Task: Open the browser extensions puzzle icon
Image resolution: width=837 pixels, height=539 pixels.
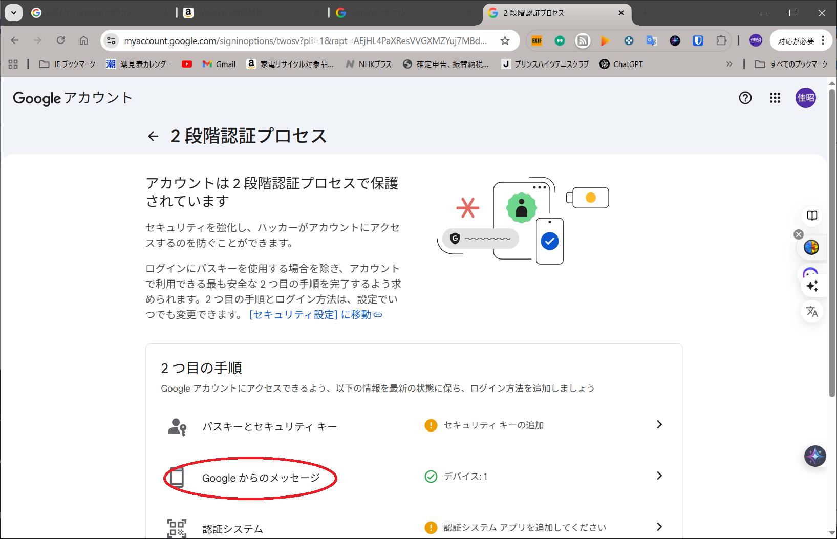Action: pos(721,41)
